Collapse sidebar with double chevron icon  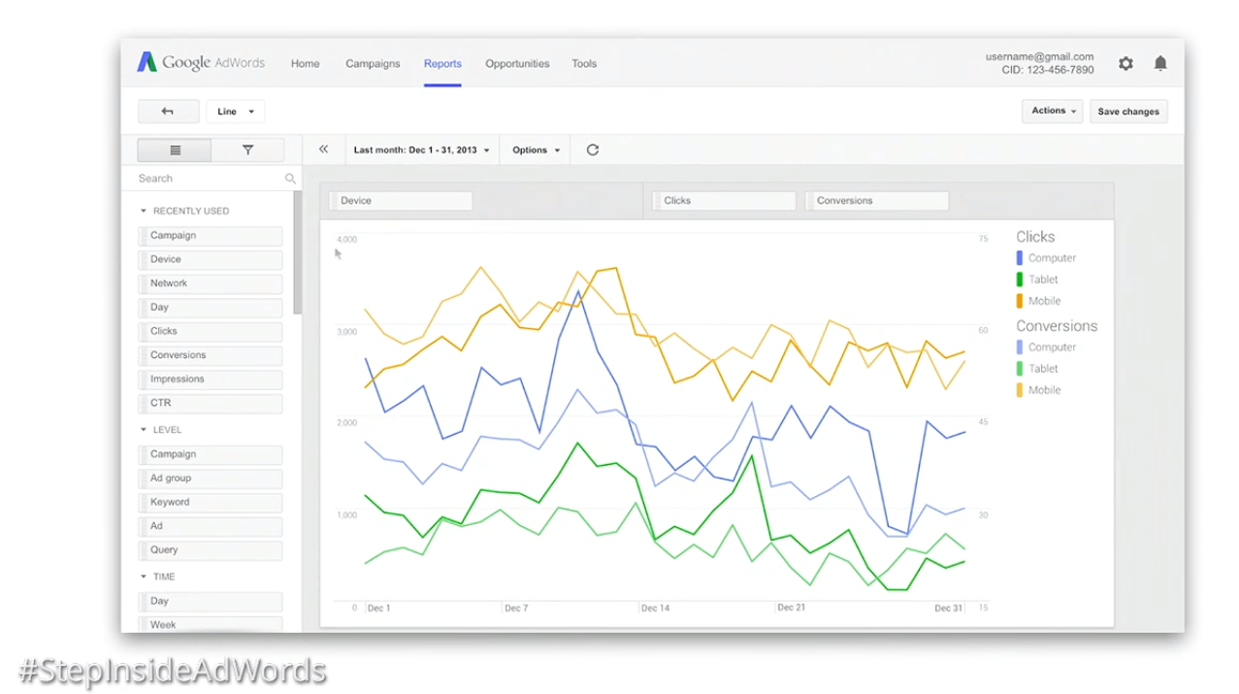pyautogui.click(x=324, y=149)
